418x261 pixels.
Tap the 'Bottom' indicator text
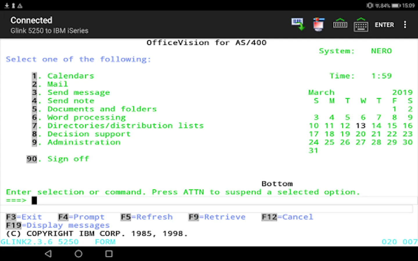coord(277,184)
